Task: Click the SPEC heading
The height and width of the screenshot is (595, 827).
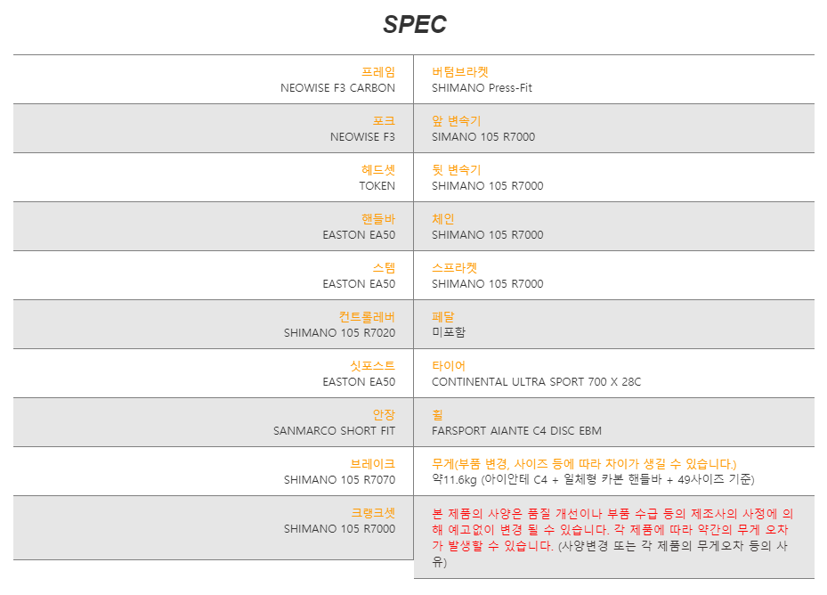Action: 415,24
